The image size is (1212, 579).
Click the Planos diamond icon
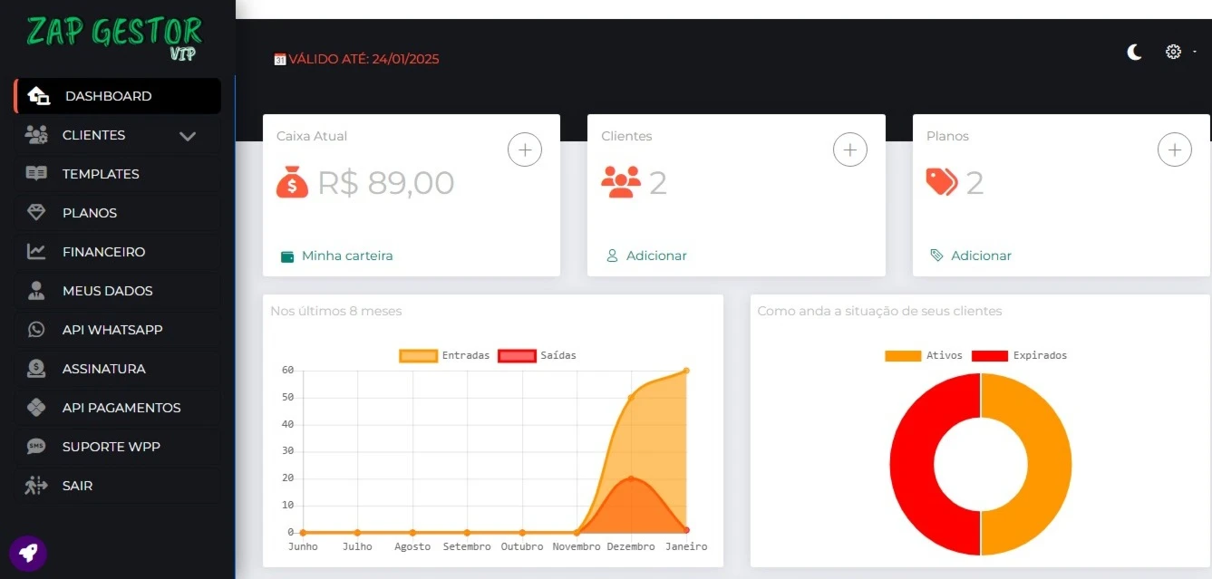(x=36, y=213)
